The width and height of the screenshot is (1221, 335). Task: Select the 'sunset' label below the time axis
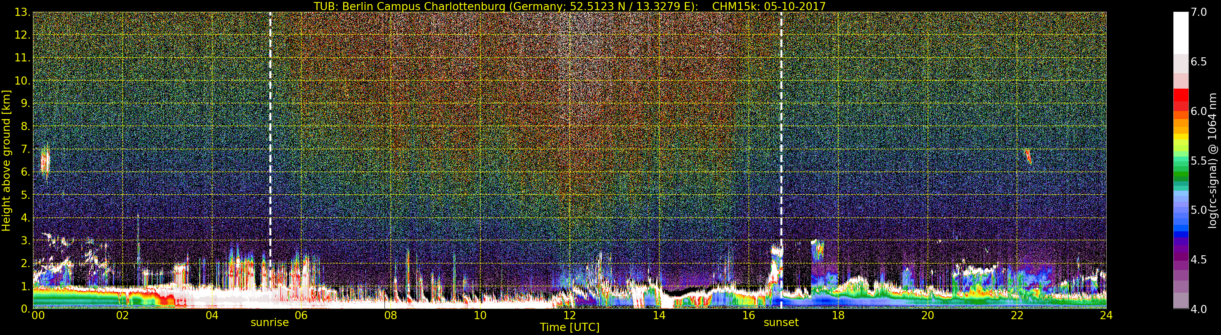click(781, 323)
